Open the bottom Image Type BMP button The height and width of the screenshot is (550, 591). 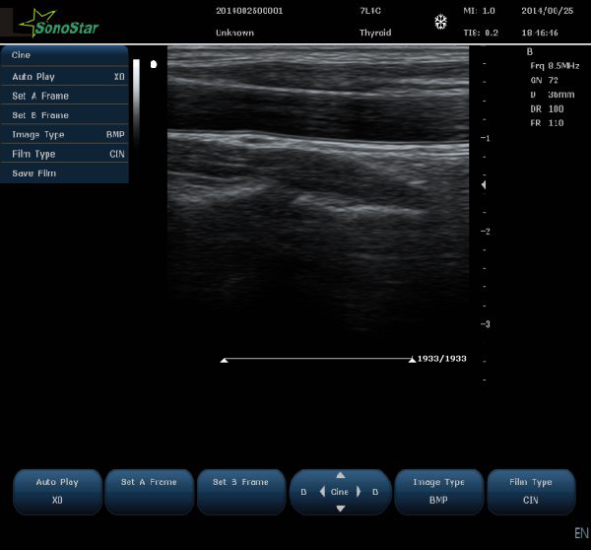point(439,491)
